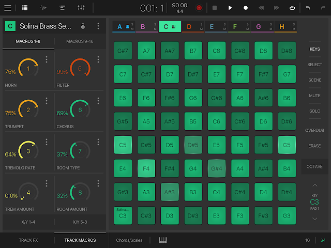Open the mixer faders view
Viewport: 331px width, 248px height.
[81, 8]
